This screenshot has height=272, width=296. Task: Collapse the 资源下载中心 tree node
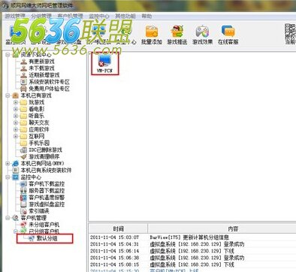coord(8,55)
